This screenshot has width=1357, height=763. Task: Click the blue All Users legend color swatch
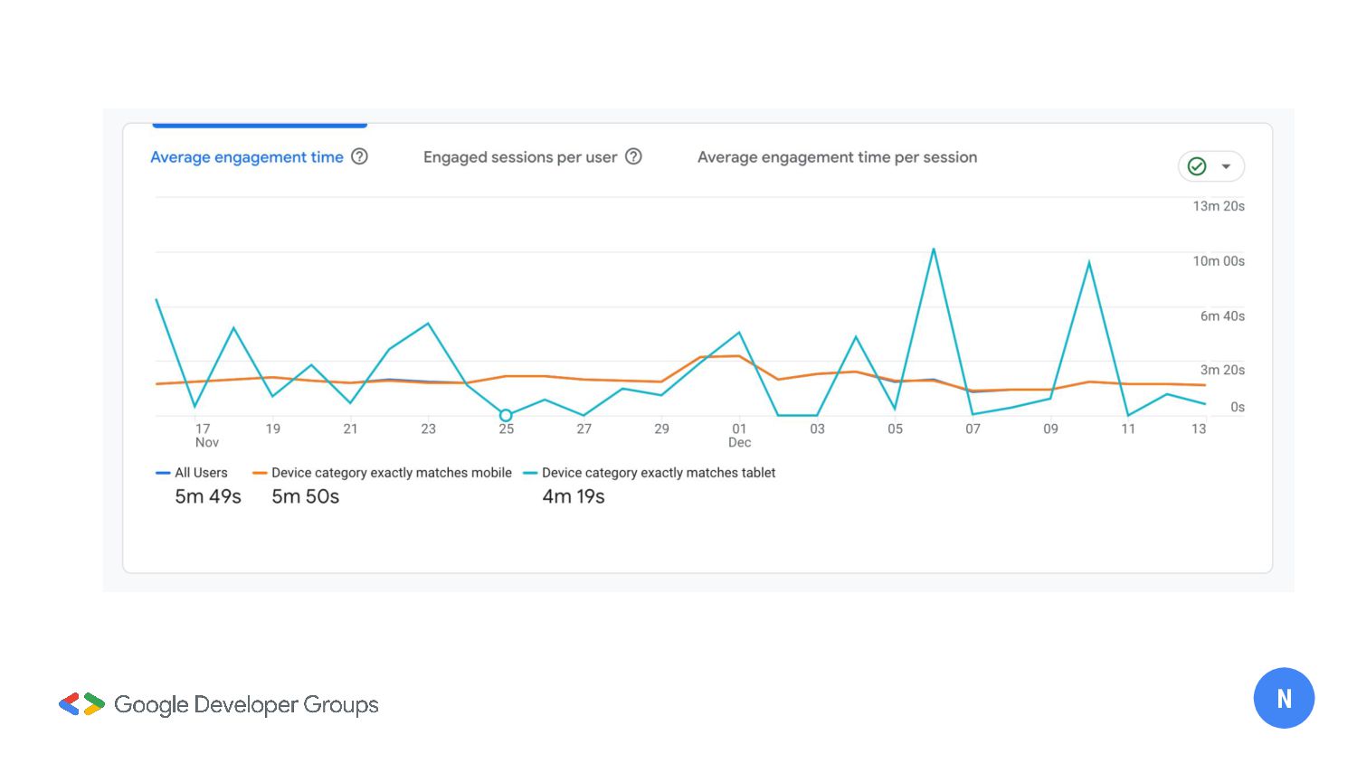163,473
